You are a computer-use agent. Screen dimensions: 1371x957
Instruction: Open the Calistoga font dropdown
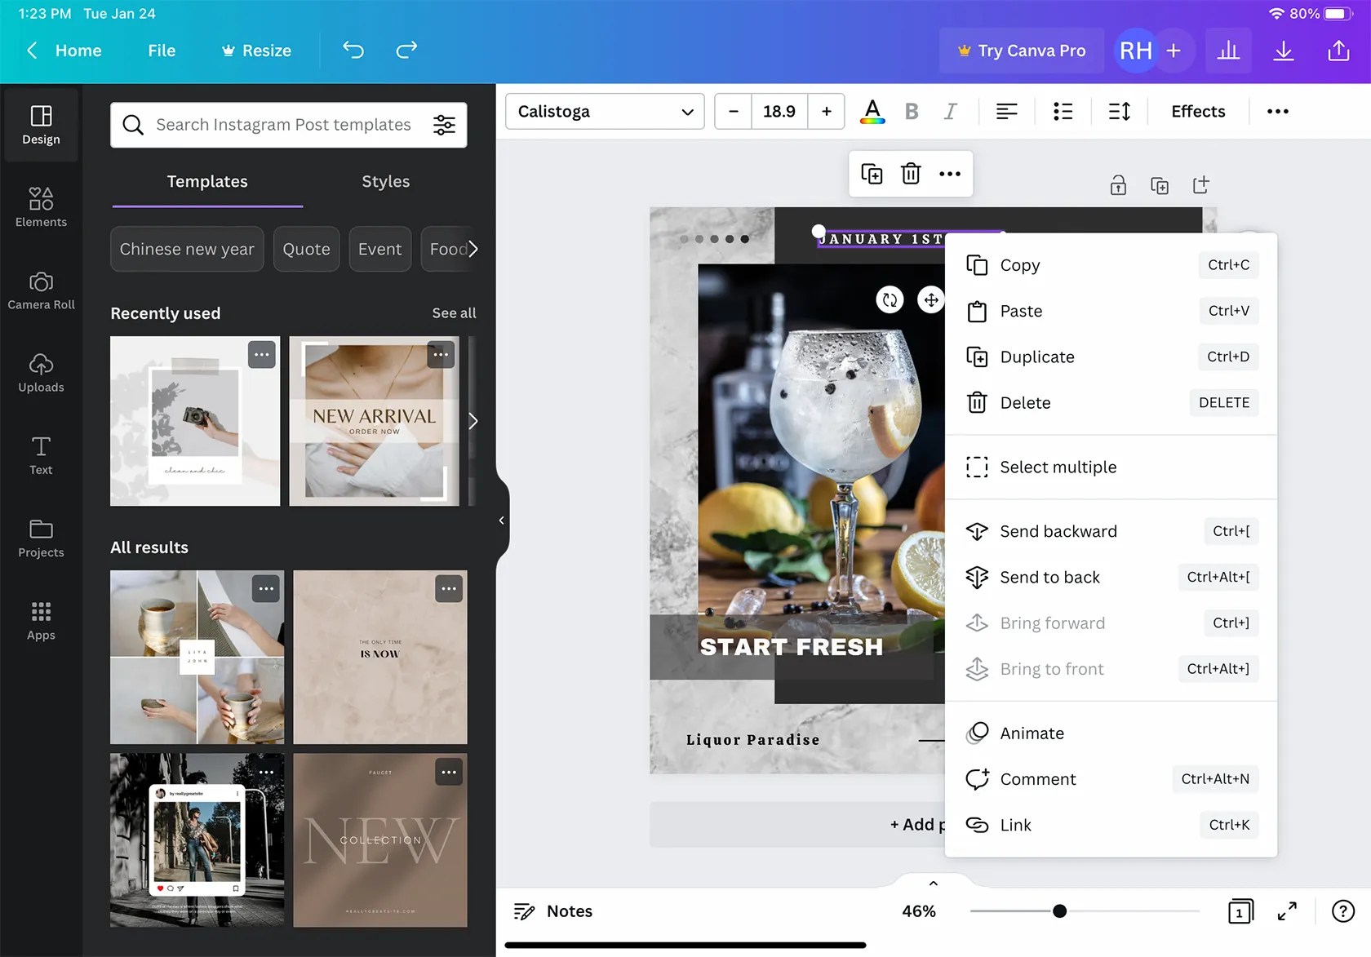(x=604, y=111)
